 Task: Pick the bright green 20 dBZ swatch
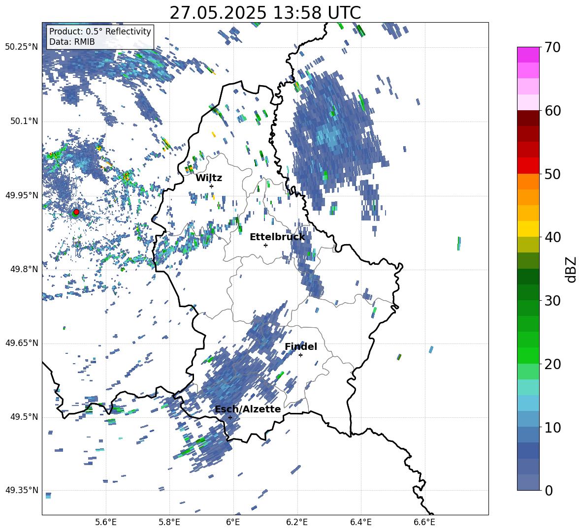pyautogui.click(x=528, y=355)
